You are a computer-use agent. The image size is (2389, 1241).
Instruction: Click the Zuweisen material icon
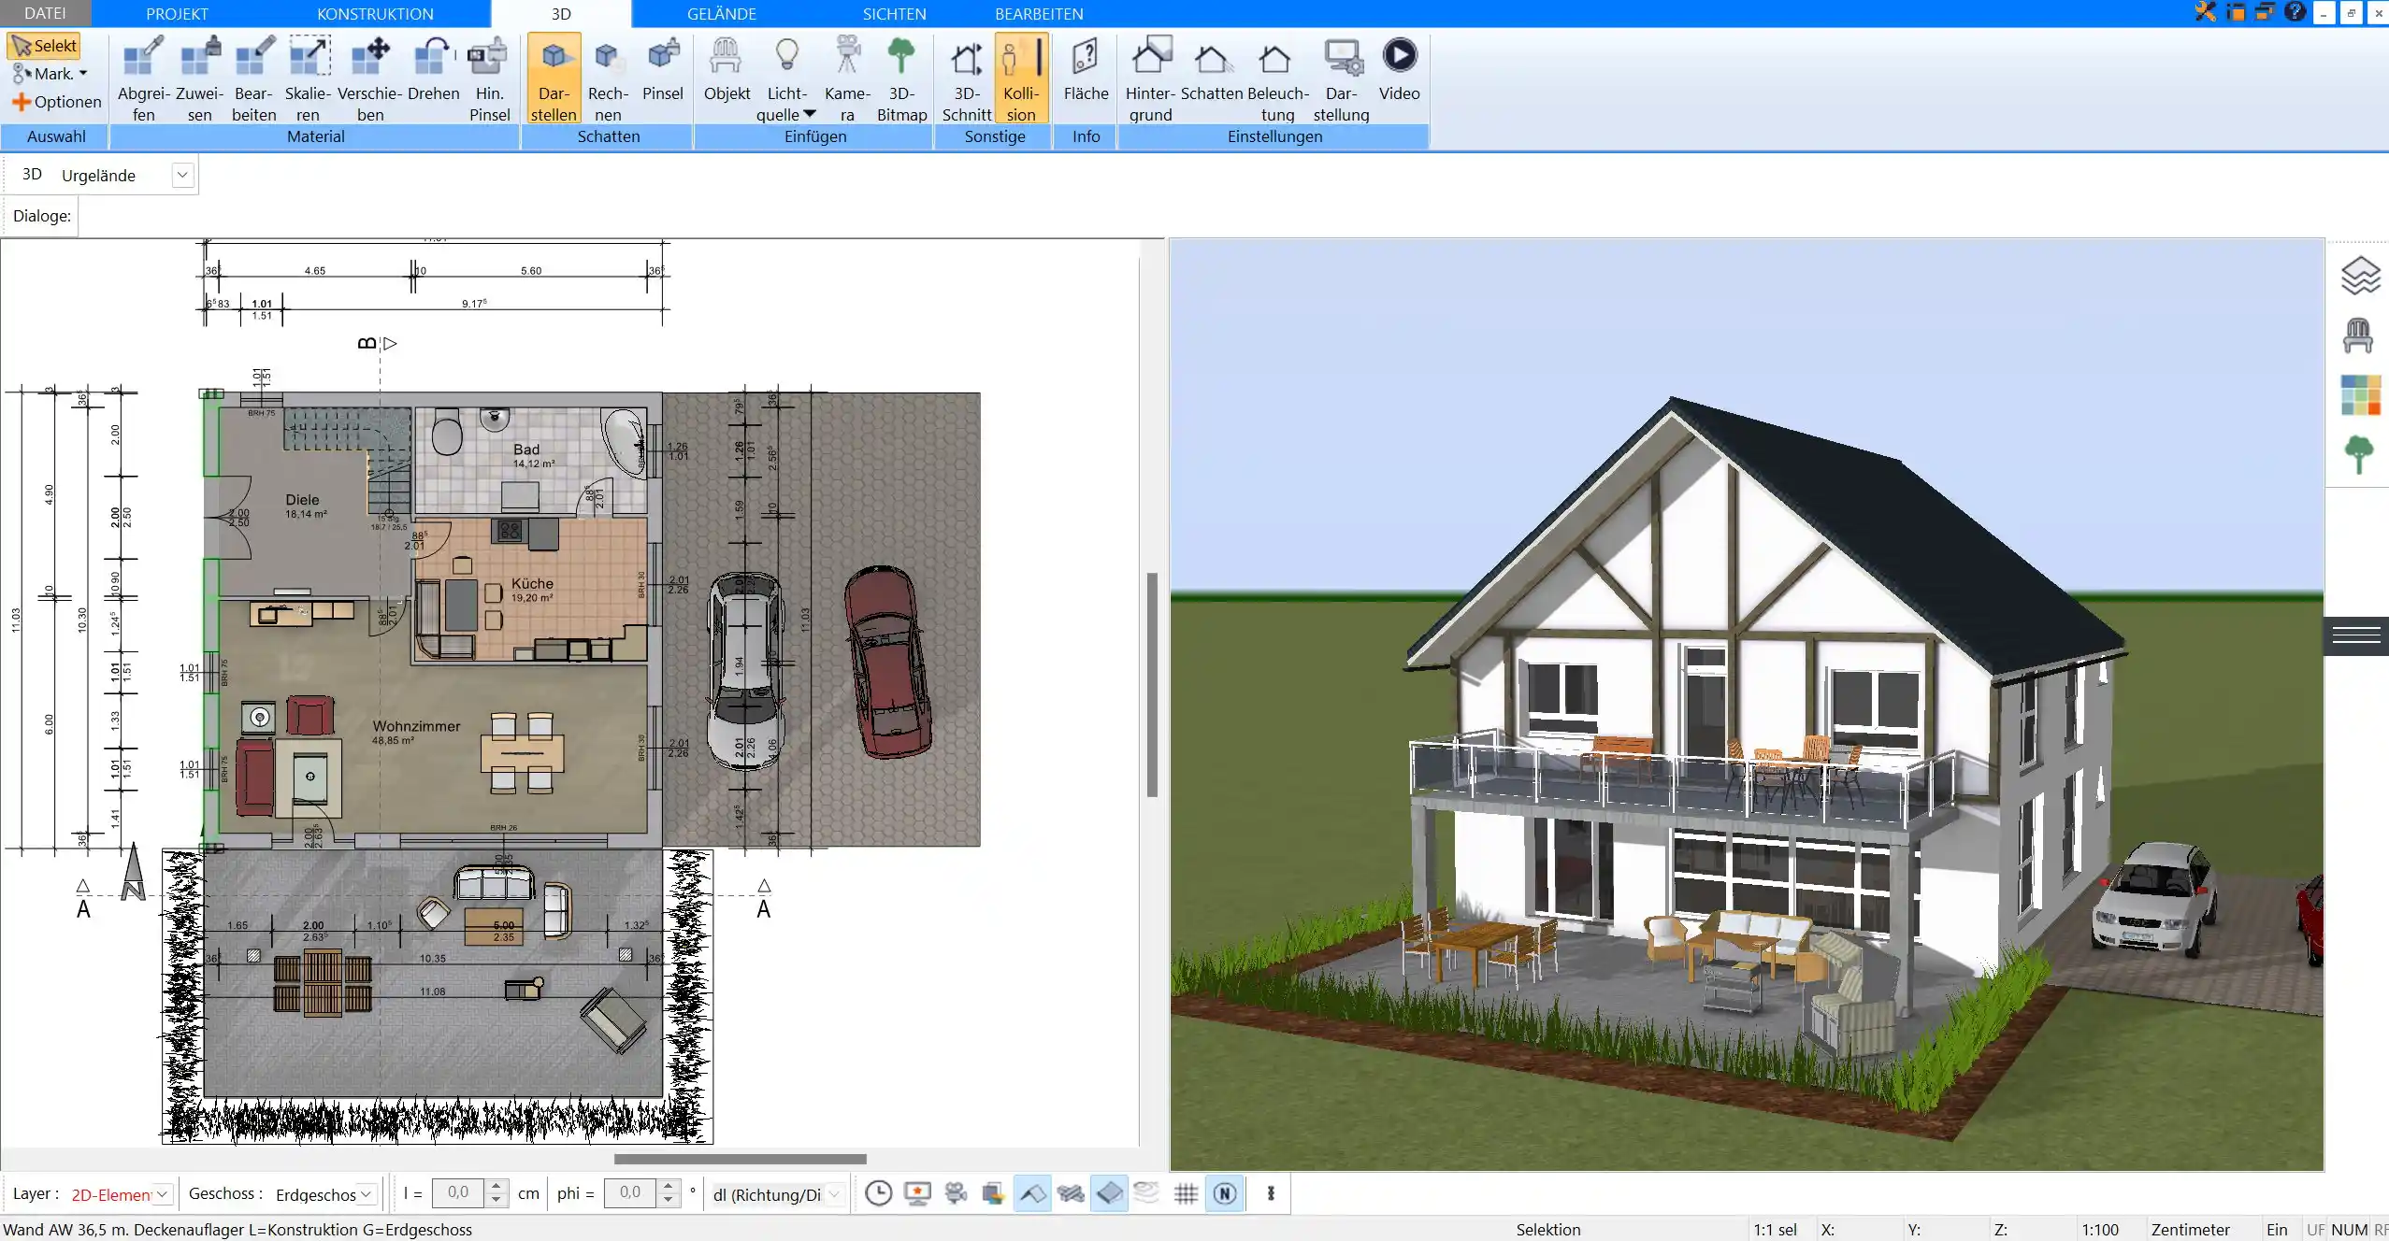point(199,78)
